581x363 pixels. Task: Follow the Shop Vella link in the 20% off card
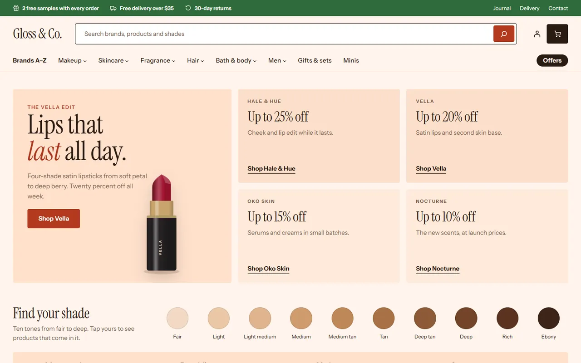tap(431, 169)
